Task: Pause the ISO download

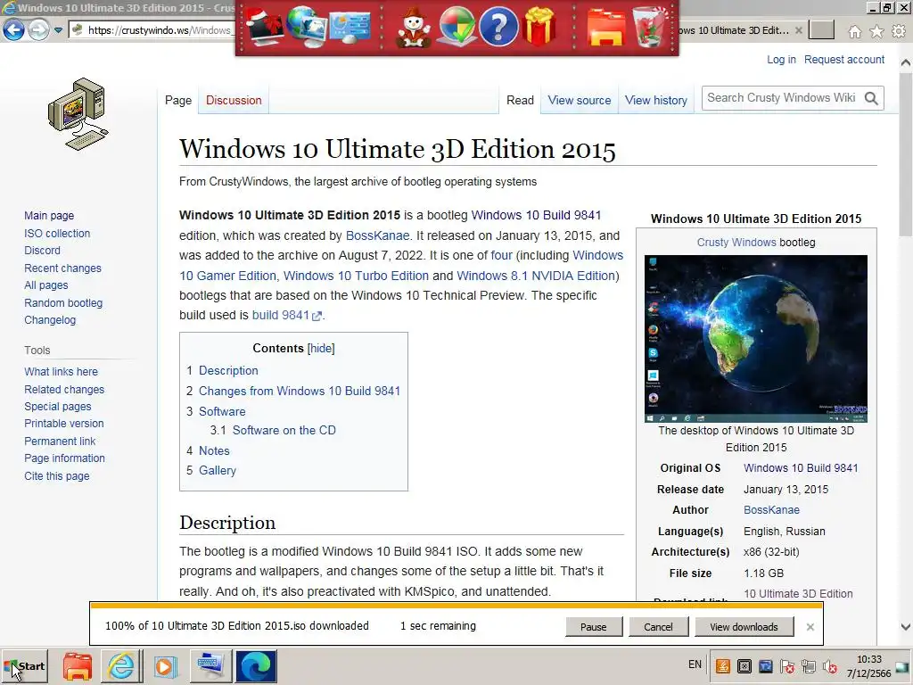Action: (593, 627)
